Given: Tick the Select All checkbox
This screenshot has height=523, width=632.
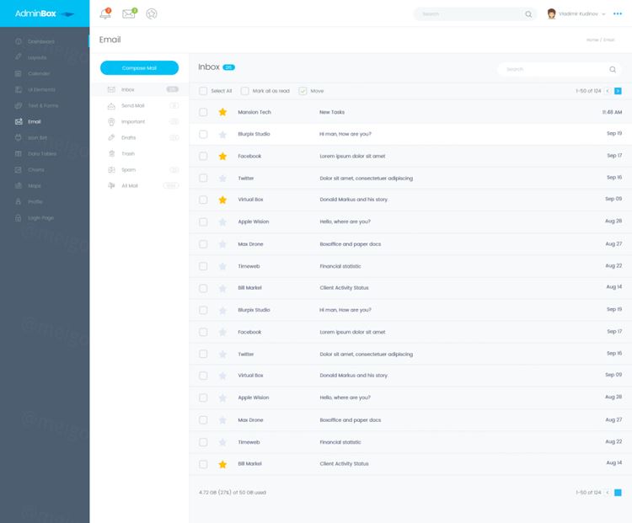Looking at the screenshot, I should (203, 91).
